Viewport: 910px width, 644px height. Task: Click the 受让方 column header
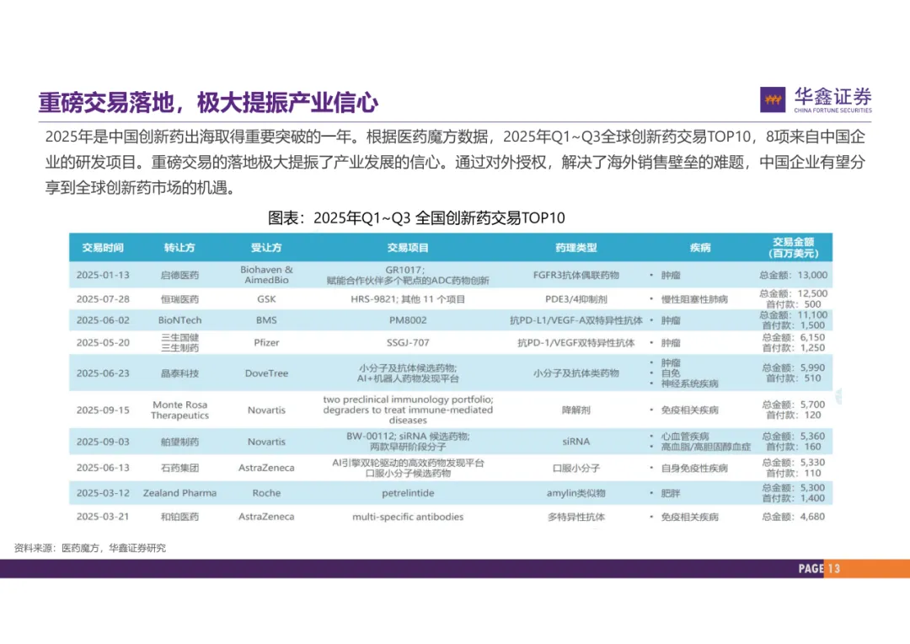pos(266,247)
